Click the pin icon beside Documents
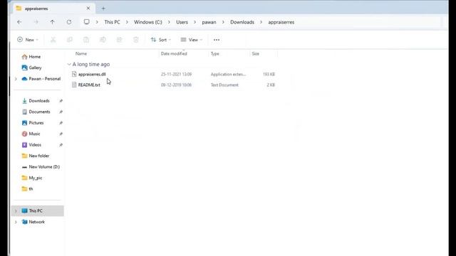The width and height of the screenshot is (456, 256). (61, 112)
